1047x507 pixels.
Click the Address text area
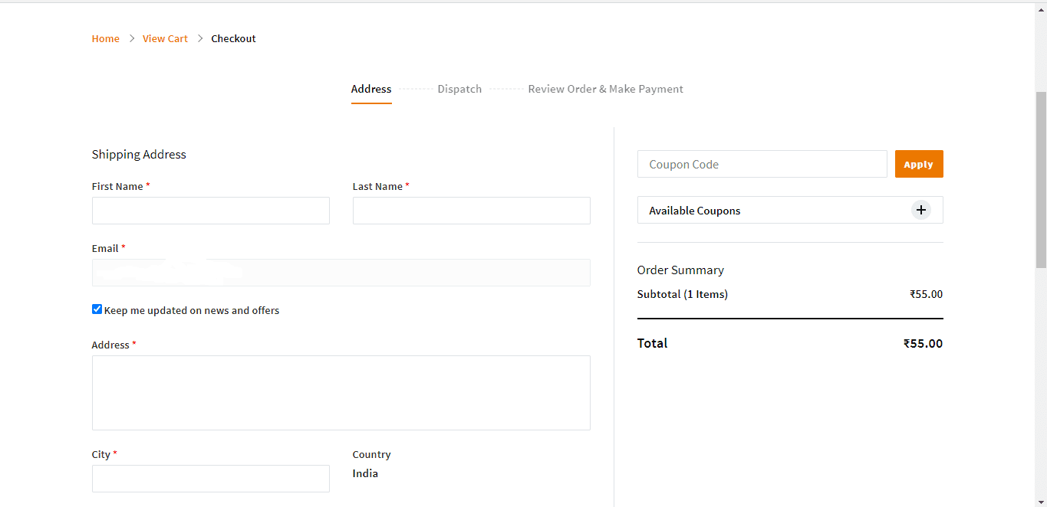tap(341, 392)
